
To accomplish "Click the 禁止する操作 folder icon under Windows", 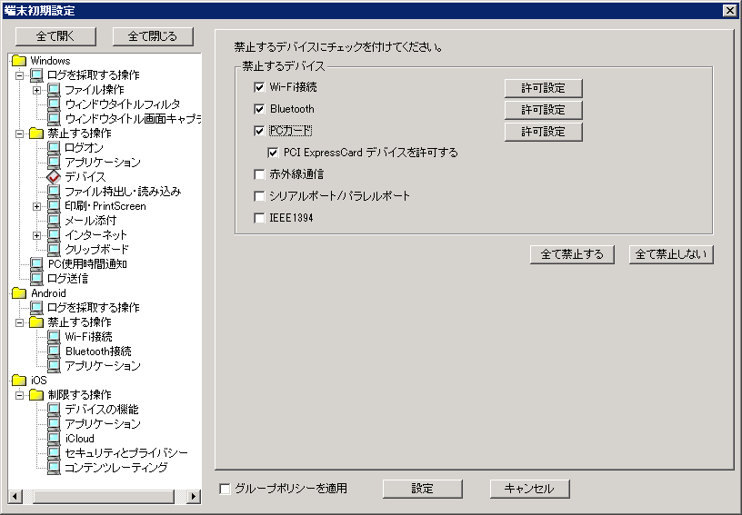I will [x=36, y=134].
